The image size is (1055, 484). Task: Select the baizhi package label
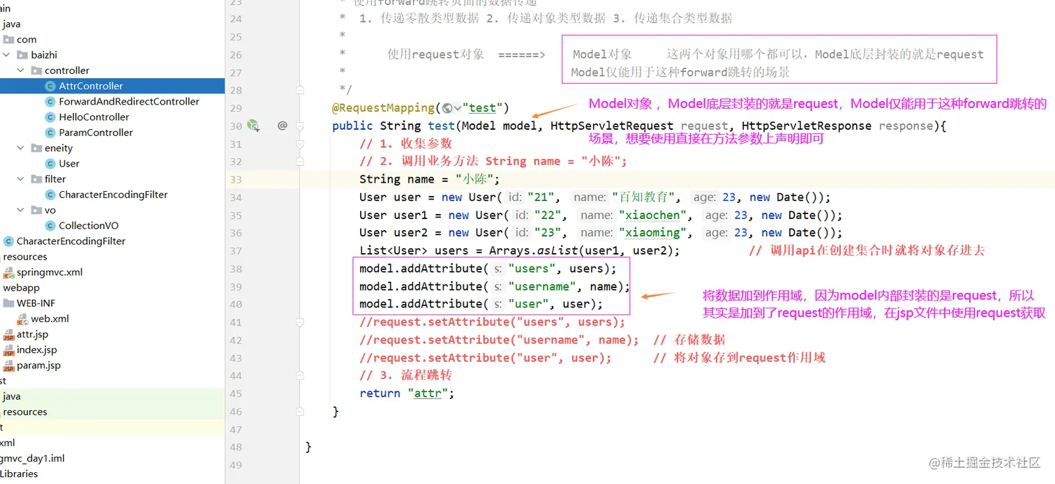point(44,55)
